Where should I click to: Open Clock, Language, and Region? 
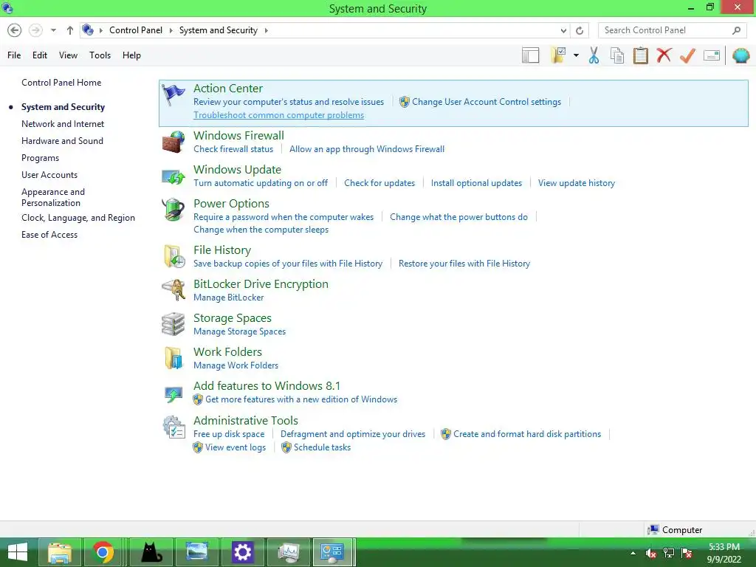tap(78, 218)
